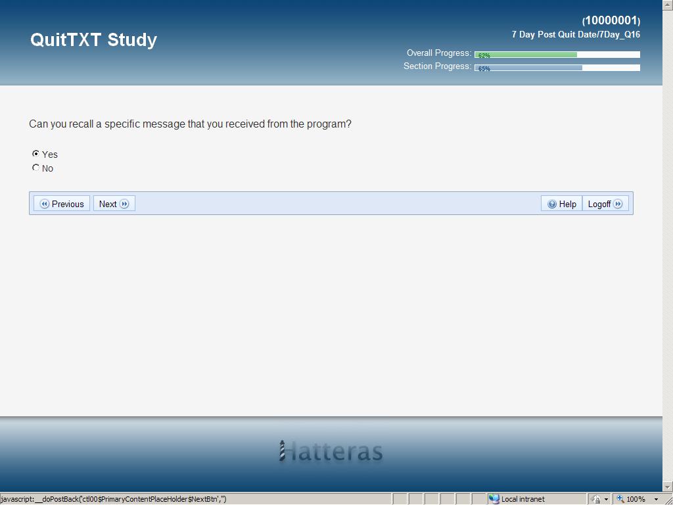Click the participant ID 10000001
The image size is (673, 505).
(611, 20)
